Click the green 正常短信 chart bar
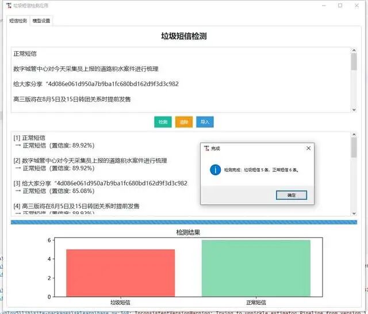 tap(256, 268)
